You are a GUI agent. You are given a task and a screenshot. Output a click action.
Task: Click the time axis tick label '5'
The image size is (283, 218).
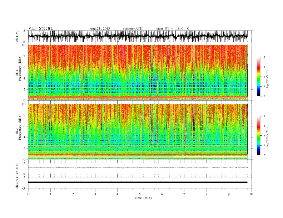click(x=140, y=194)
